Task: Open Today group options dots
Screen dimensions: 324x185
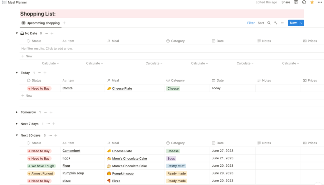Action: point(39,73)
